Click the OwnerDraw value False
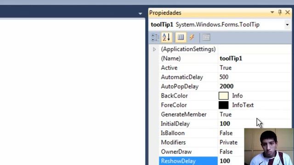 click(226, 152)
